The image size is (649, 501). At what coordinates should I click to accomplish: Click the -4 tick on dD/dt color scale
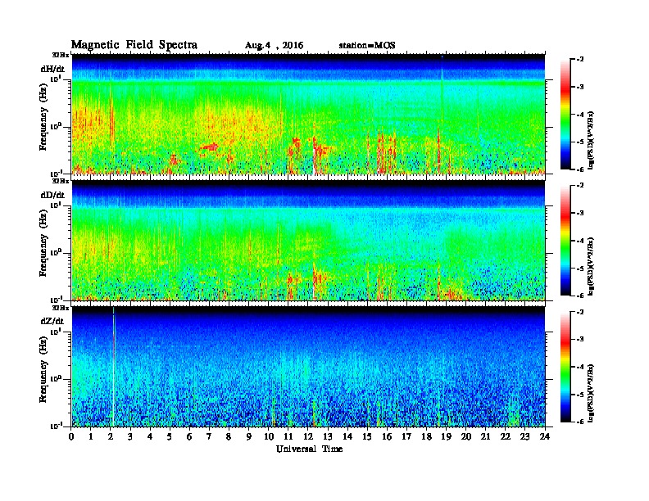click(580, 241)
